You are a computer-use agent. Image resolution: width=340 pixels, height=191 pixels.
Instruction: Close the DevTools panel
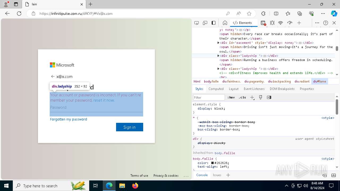pyautogui.click(x=334, y=23)
